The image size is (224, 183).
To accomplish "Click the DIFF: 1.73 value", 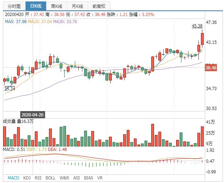I will [37, 149].
